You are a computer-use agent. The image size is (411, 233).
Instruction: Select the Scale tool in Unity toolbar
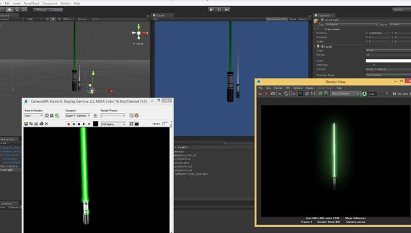coord(25,9)
